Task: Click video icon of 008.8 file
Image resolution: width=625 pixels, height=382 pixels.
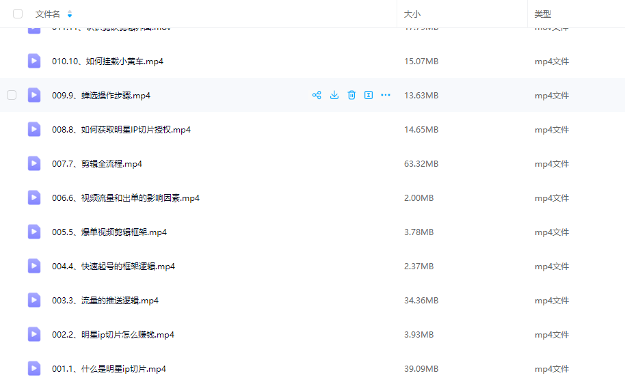Action: [x=34, y=129]
